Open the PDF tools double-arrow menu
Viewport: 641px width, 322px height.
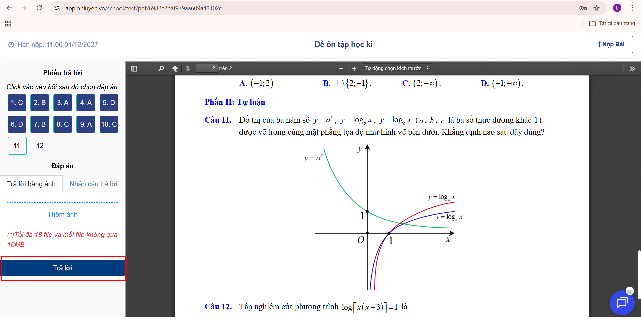click(x=632, y=69)
